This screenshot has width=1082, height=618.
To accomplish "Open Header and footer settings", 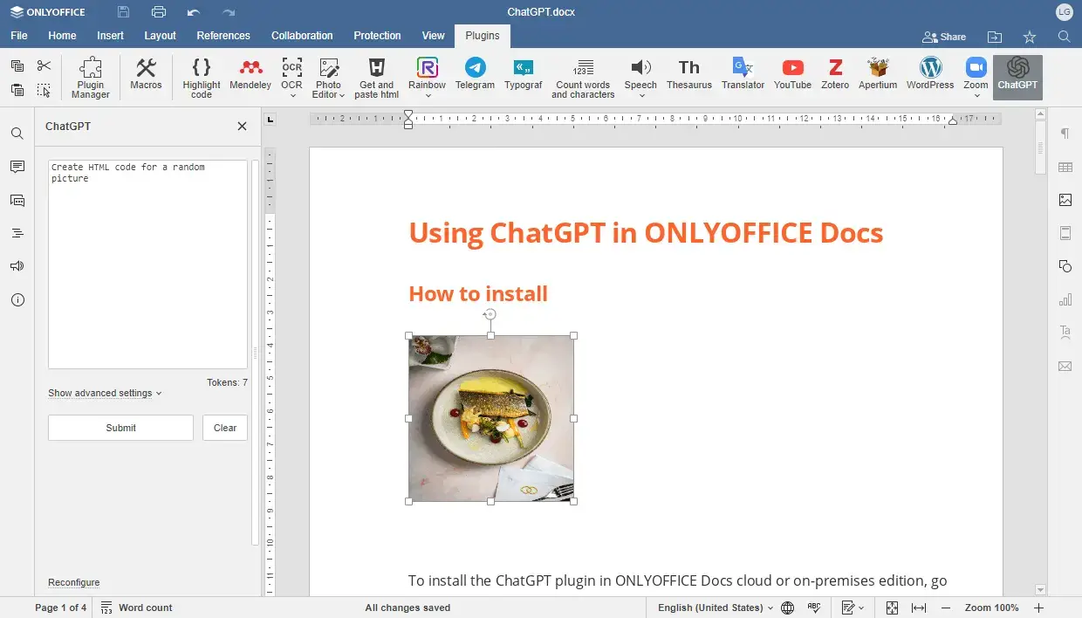I will pyautogui.click(x=1065, y=233).
